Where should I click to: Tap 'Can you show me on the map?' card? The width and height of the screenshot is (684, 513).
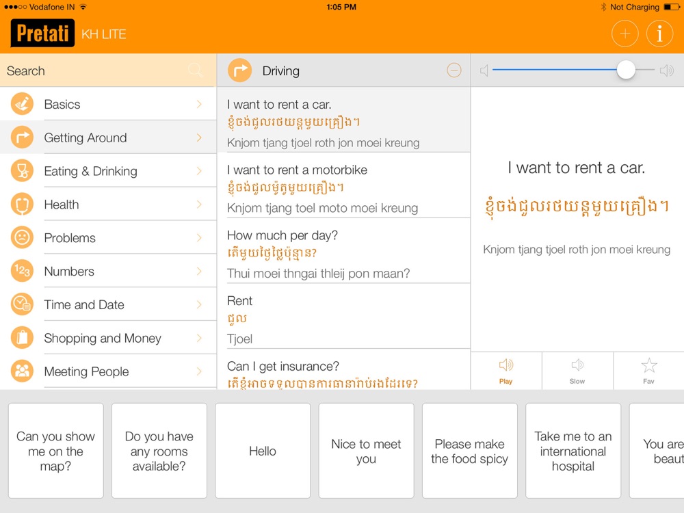pos(56,451)
